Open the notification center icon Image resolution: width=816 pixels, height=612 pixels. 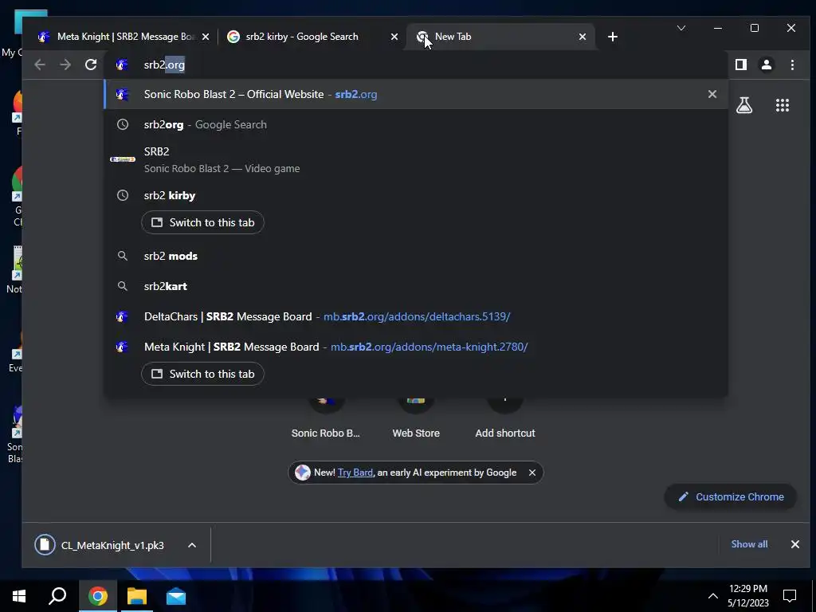click(x=790, y=596)
